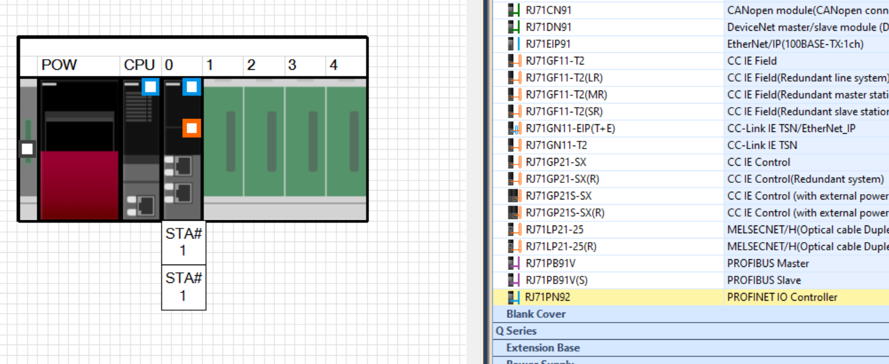Click the 'PROFIBUS Master' description
The image size is (889, 364).
tap(768, 263)
